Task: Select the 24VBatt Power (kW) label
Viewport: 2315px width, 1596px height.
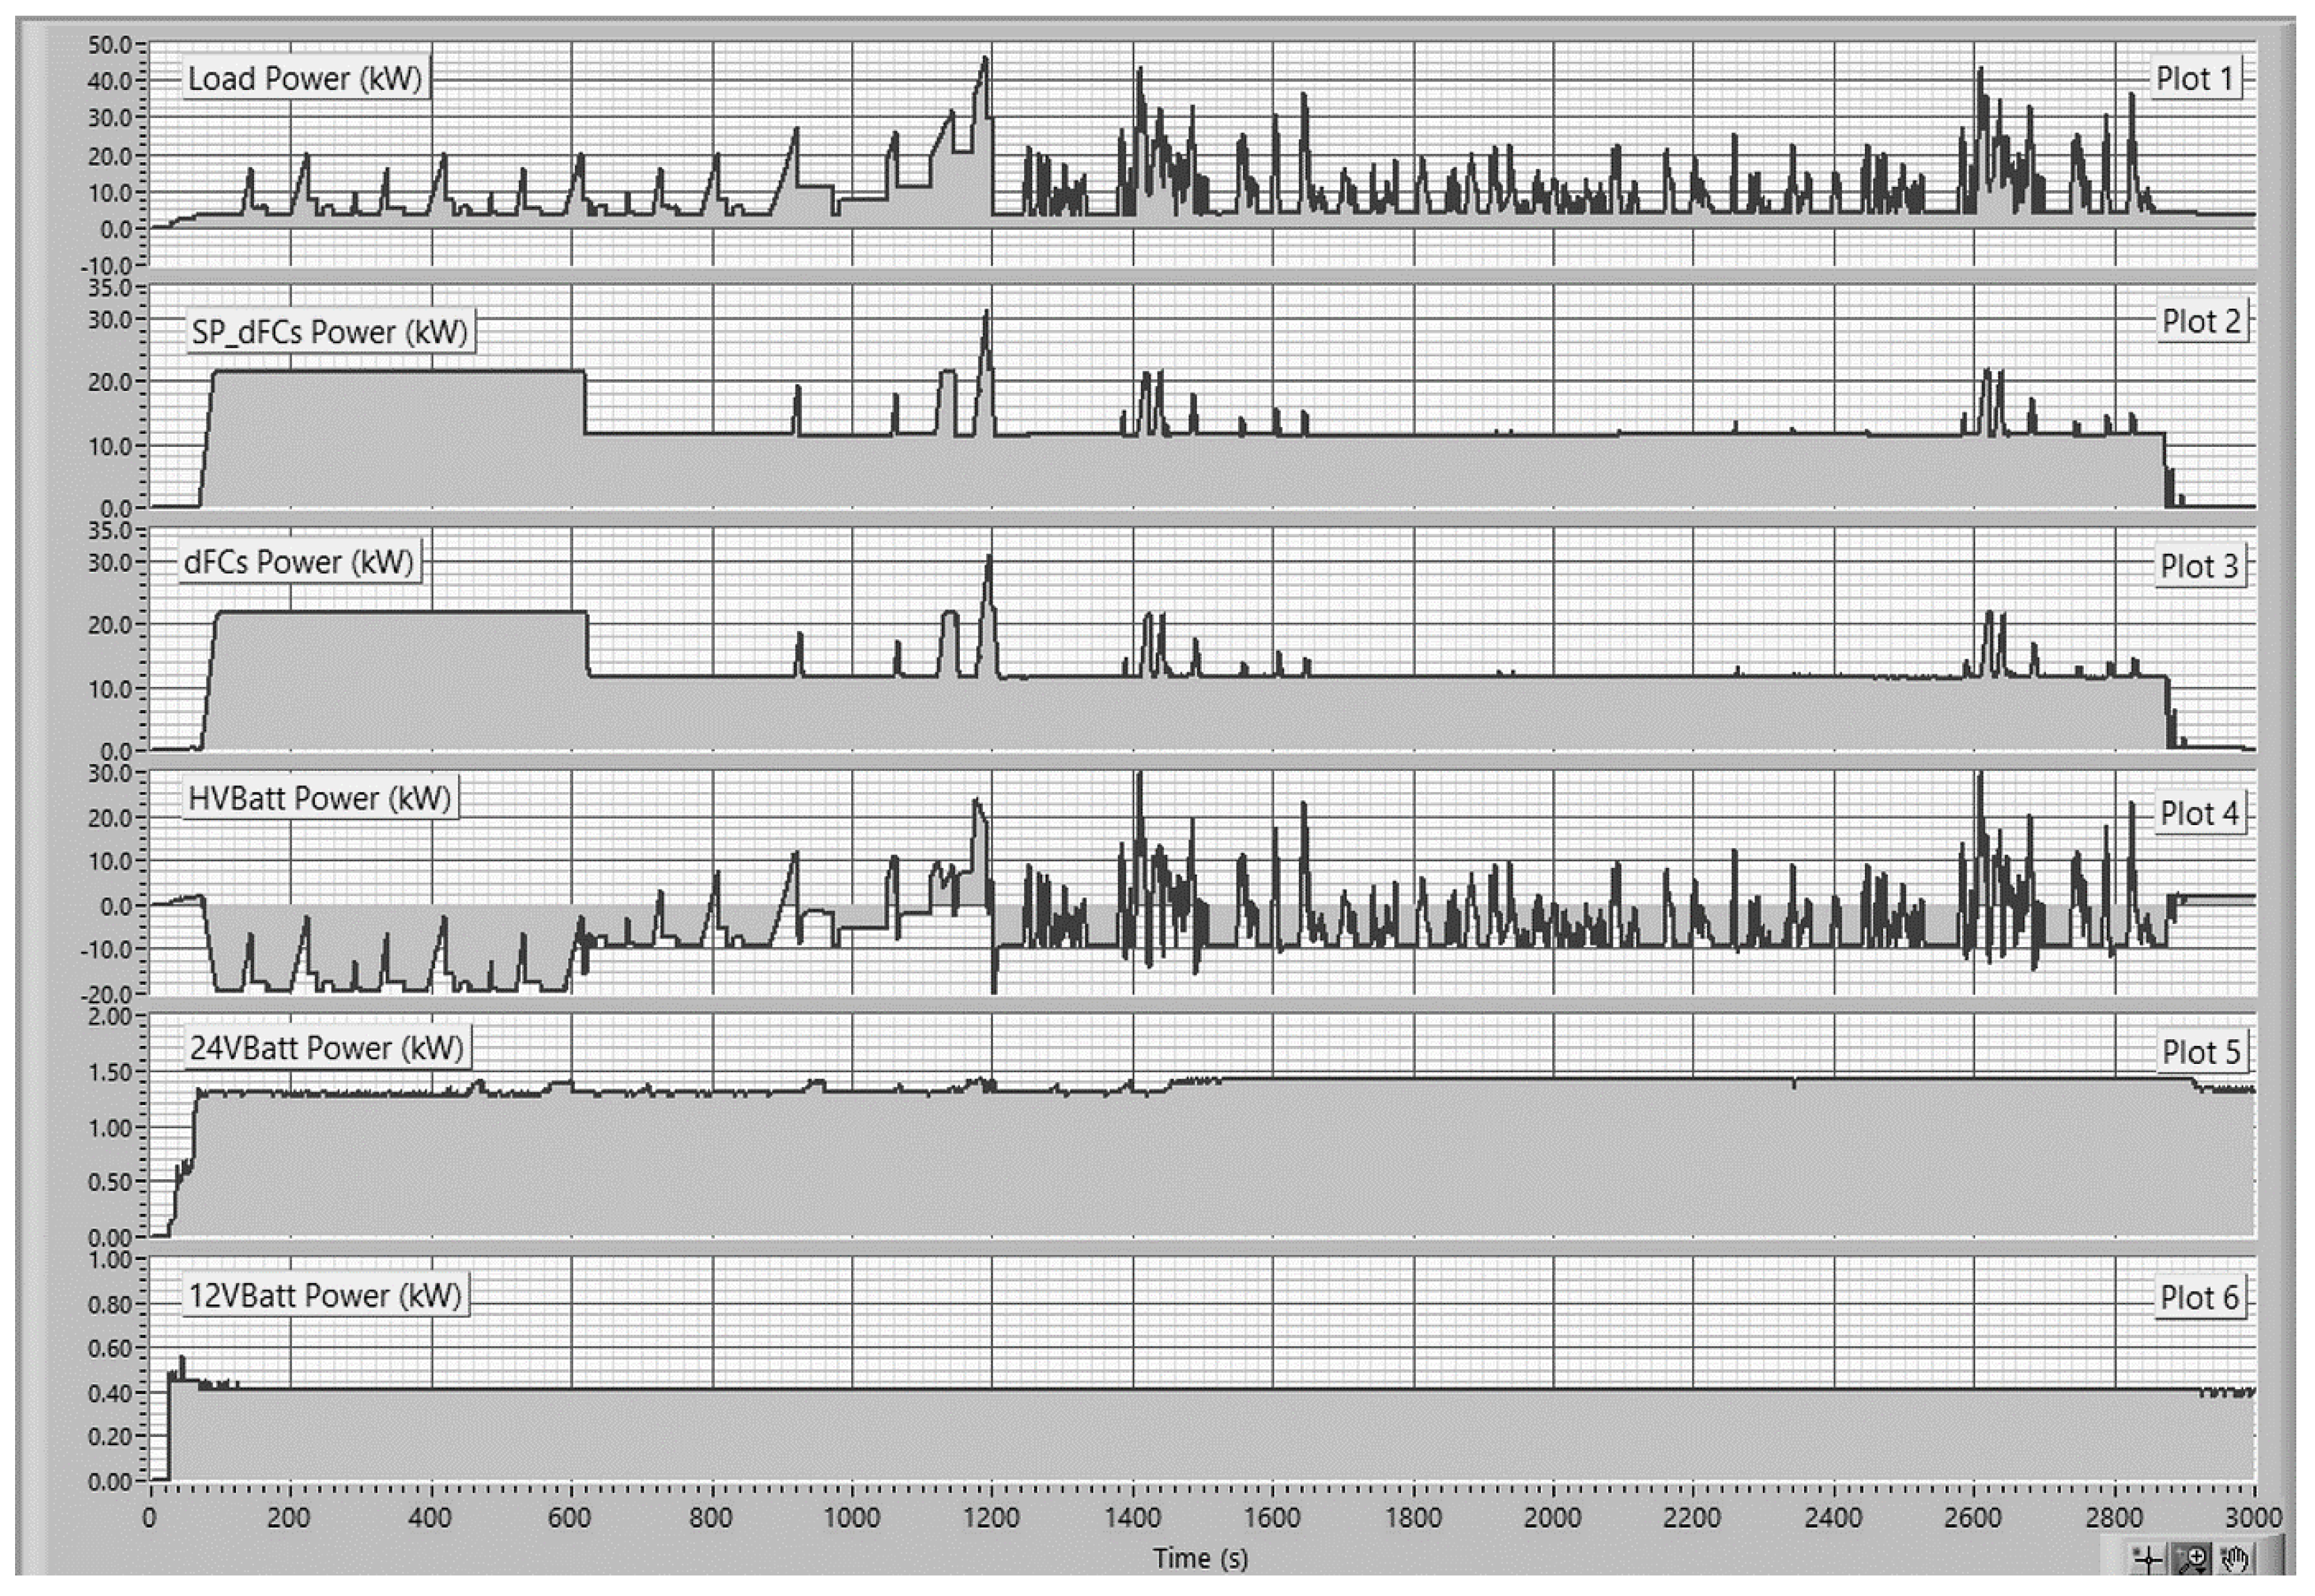Action: [327, 1047]
